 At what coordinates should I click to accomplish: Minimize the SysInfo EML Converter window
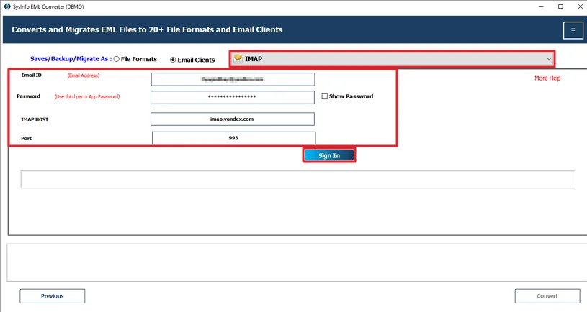pos(541,6)
